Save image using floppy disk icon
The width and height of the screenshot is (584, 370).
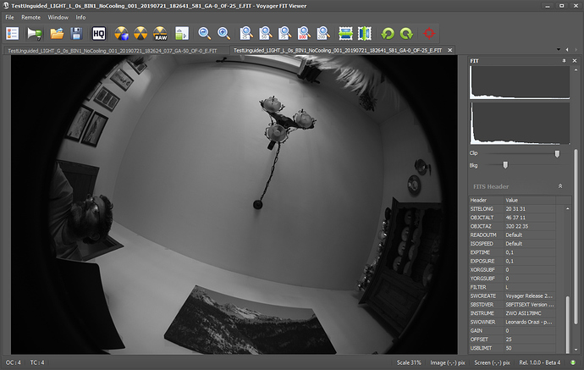point(76,34)
